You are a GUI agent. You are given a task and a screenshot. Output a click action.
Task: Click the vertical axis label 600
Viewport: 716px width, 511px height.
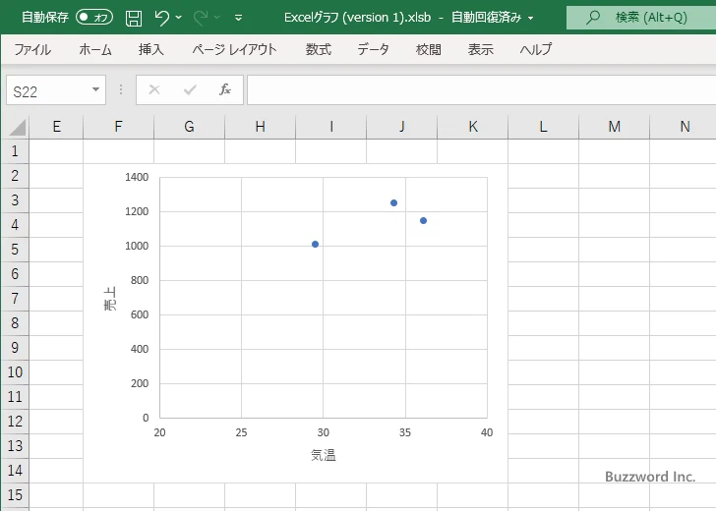[140, 314]
